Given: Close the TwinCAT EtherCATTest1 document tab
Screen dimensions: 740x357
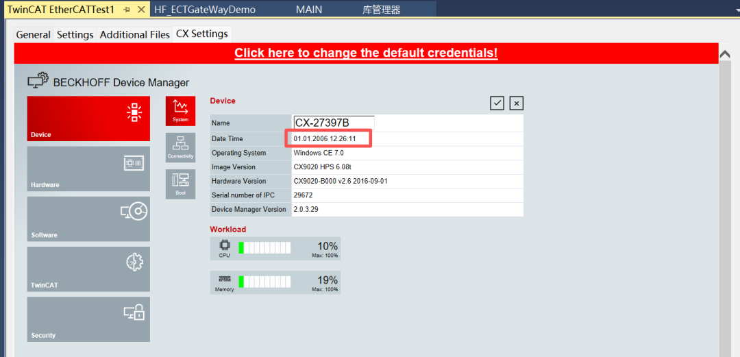Looking at the screenshot, I should click(x=141, y=10).
